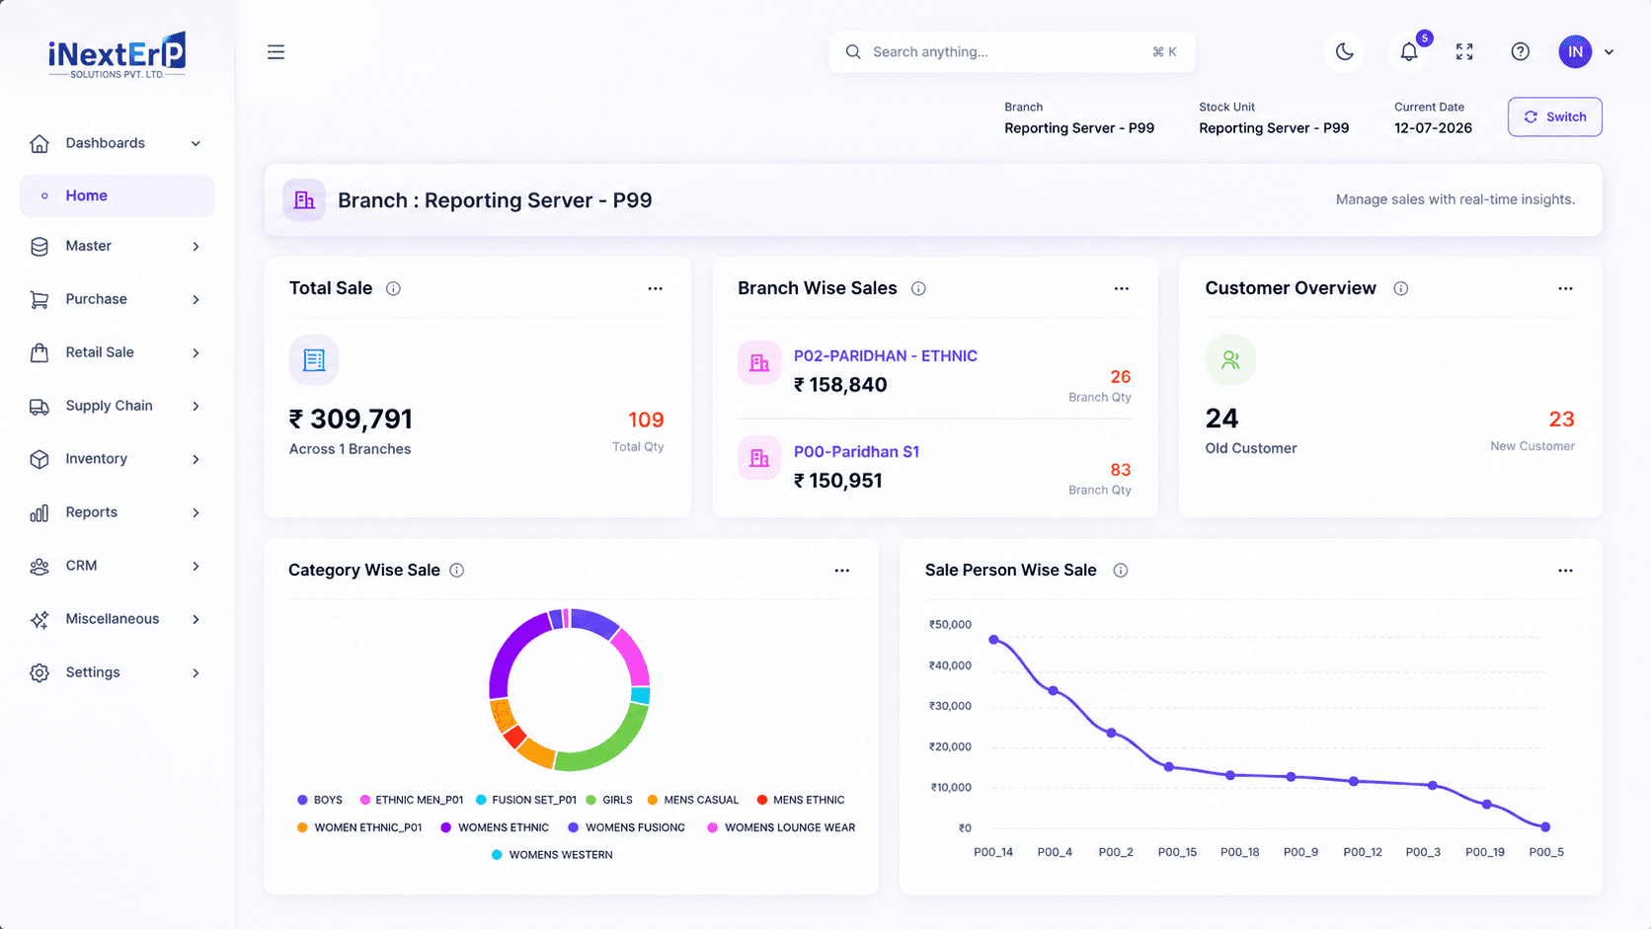1651x929 pixels.
Task: Toggle MENS ETHNIC legend entry
Action: click(801, 800)
